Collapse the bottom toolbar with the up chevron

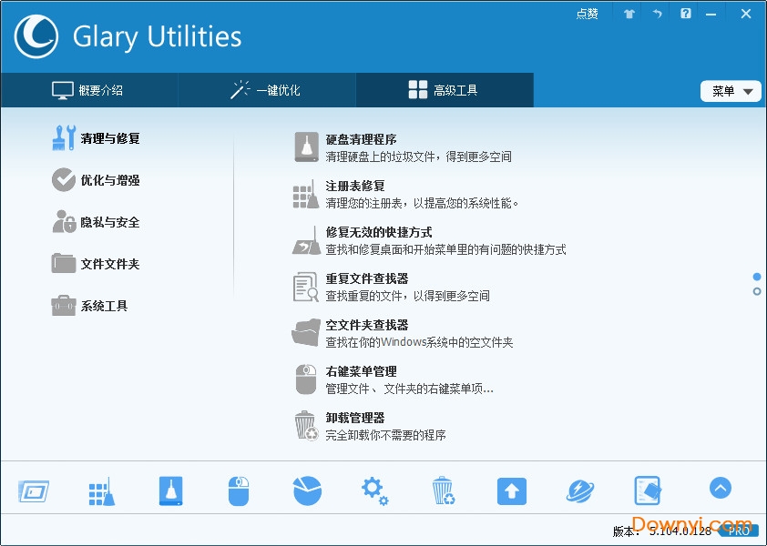click(720, 488)
